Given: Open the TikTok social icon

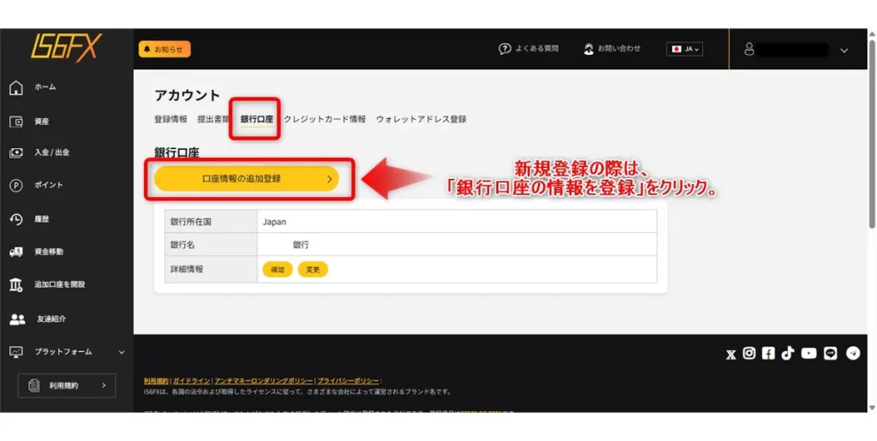Looking at the screenshot, I should (x=788, y=354).
